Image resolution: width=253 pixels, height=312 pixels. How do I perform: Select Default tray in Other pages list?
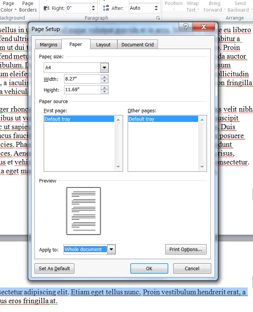(x=163, y=119)
